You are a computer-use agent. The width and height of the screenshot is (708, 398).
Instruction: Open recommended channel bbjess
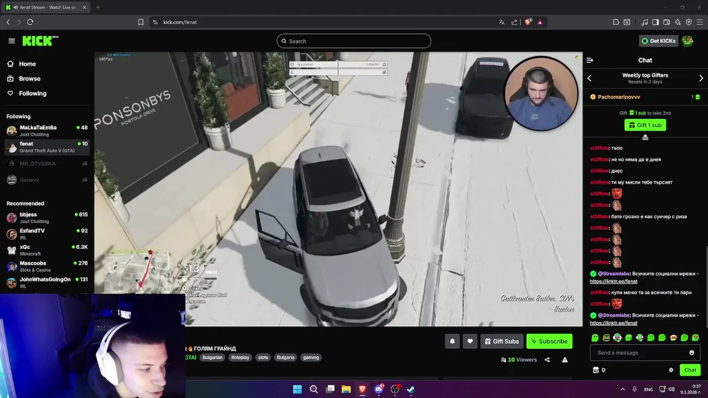point(47,218)
